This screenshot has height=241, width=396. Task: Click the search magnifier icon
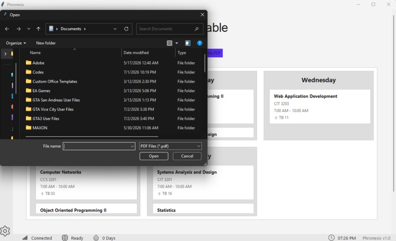pos(197,29)
